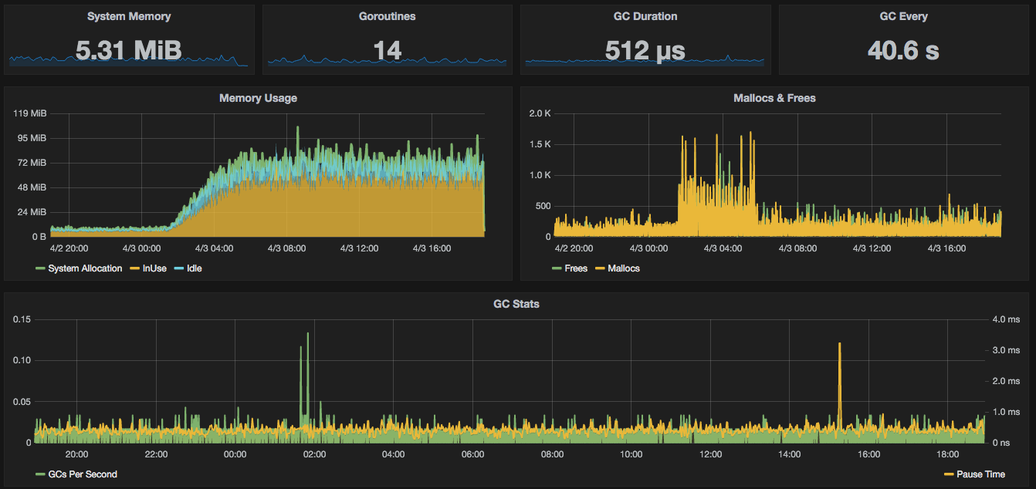
Task: Click the Goroutines sparkline graph
Action: click(x=387, y=60)
